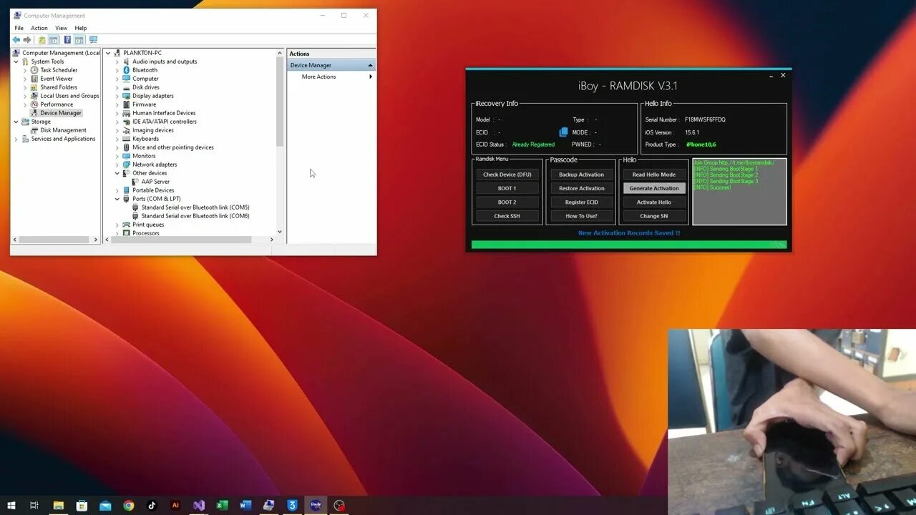Copy ECID using the blue copy icon
The height and width of the screenshot is (515, 916).
(x=563, y=132)
